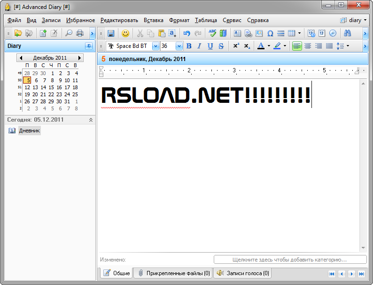Toggle italic formatting

(x=199, y=46)
